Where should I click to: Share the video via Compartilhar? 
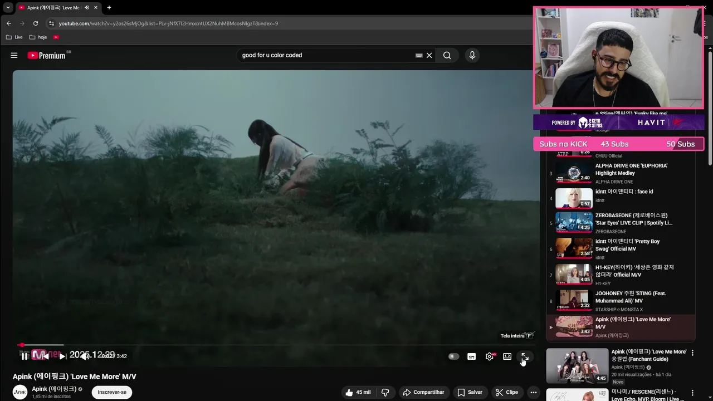pos(423,392)
